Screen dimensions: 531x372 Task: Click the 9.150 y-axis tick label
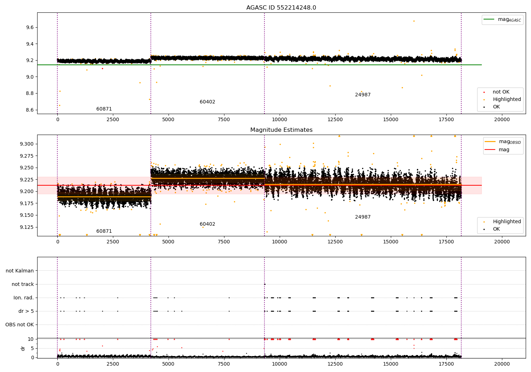point(27,215)
